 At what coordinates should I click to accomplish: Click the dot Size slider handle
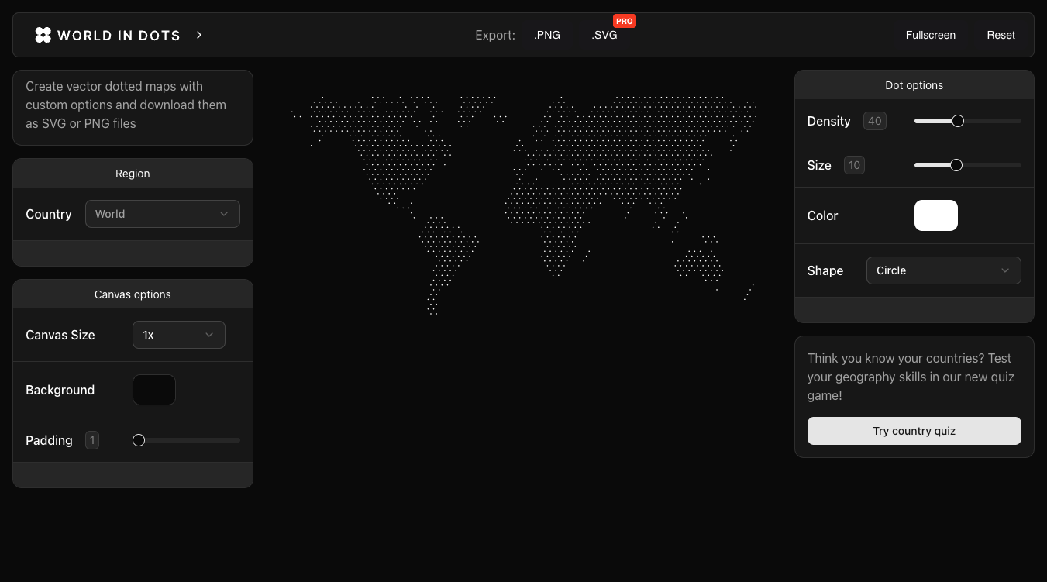956,165
